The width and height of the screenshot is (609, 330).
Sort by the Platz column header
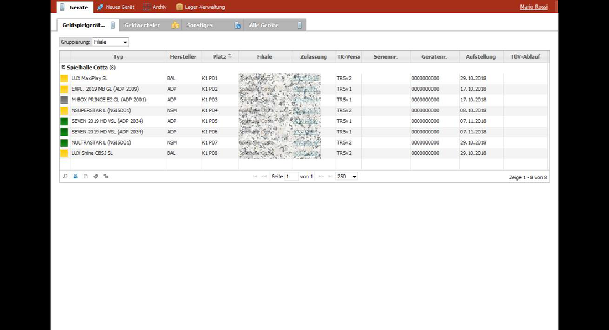[x=220, y=56]
